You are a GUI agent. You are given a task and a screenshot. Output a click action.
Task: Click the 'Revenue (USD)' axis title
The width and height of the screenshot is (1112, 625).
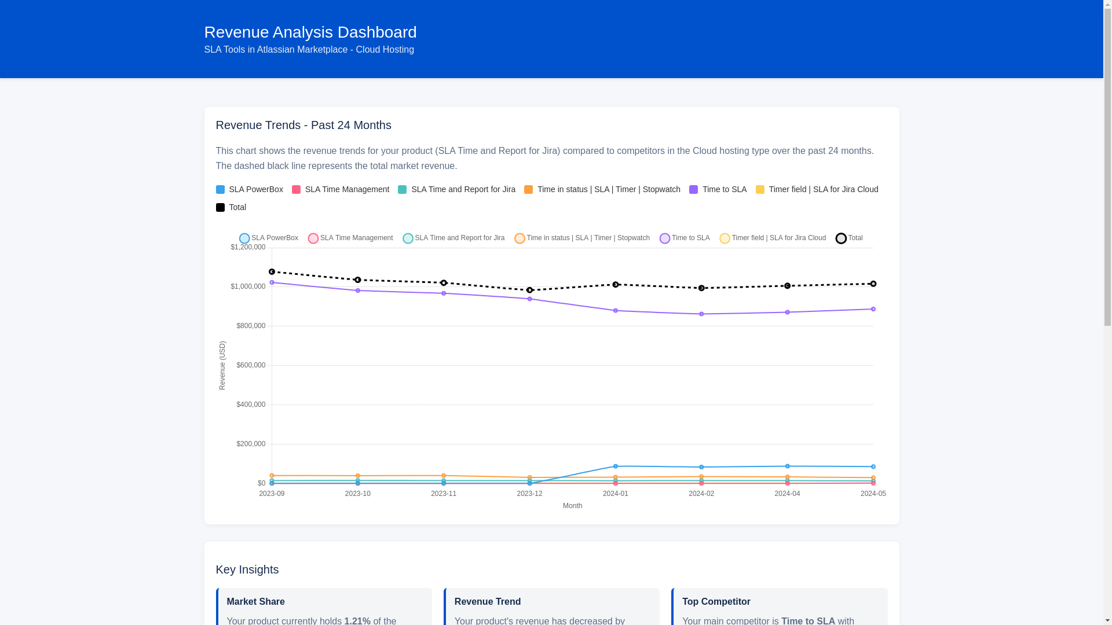coord(222,365)
